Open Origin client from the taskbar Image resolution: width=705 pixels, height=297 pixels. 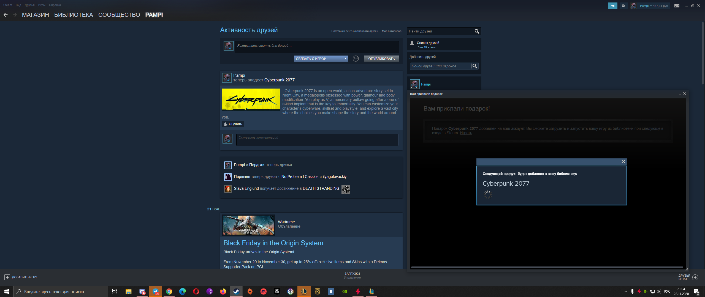tap(250, 291)
